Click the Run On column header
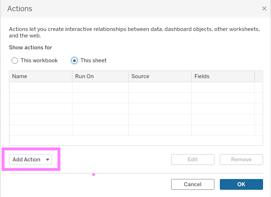271x197 pixels. point(100,76)
